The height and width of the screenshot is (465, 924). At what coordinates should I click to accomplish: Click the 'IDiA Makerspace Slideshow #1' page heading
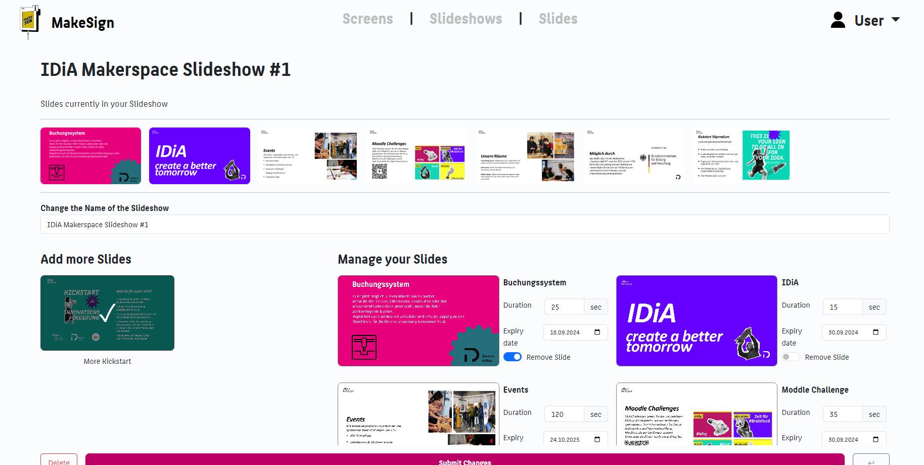pyautogui.click(x=166, y=69)
